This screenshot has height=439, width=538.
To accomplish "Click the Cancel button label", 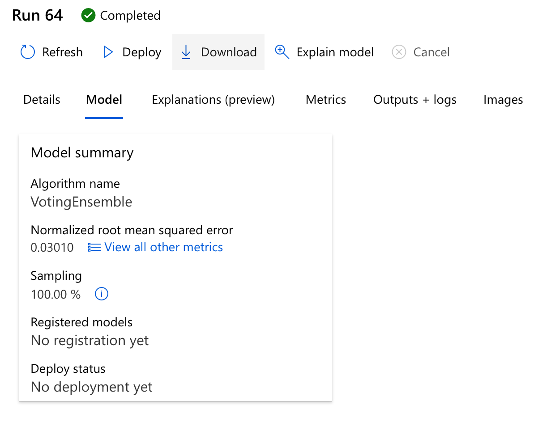I will tap(431, 52).
